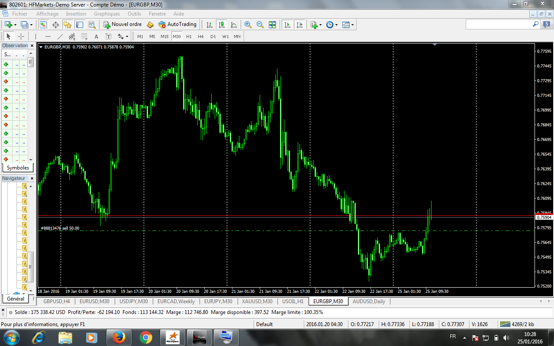Switch to the GBPUSD,H4 chart tab
The width and height of the screenshot is (554, 346).
pyautogui.click(x=56, y=301)
